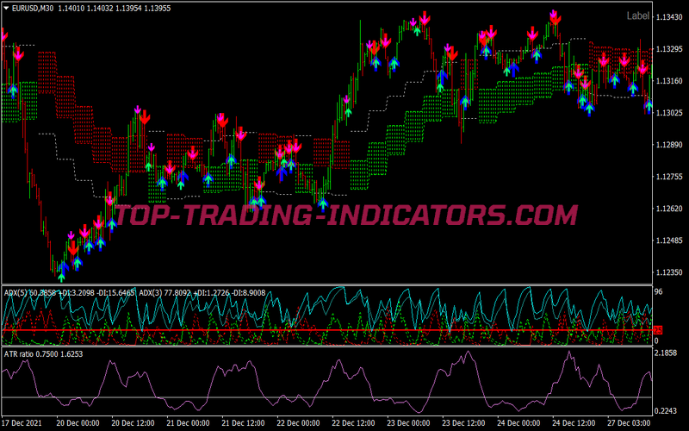The height and width of the screenshot is (431, 689).
Task: Click price level 1.12350 on the axis
Action: (670, 272)
